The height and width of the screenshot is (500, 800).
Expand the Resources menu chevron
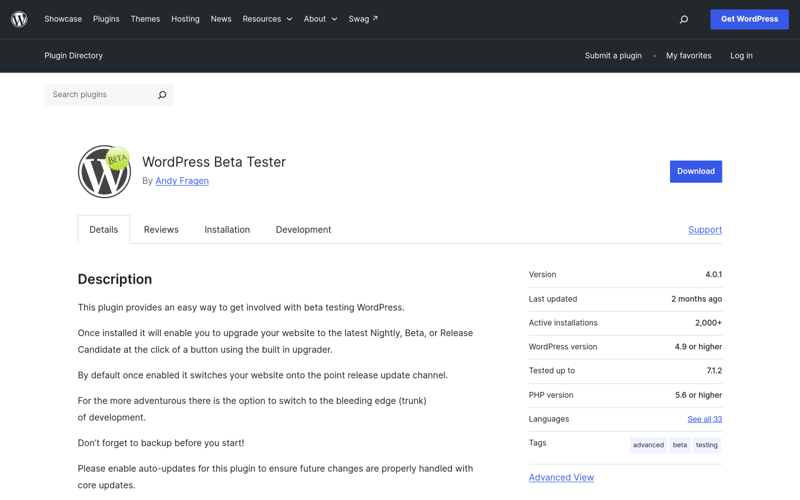pos(289,19)
